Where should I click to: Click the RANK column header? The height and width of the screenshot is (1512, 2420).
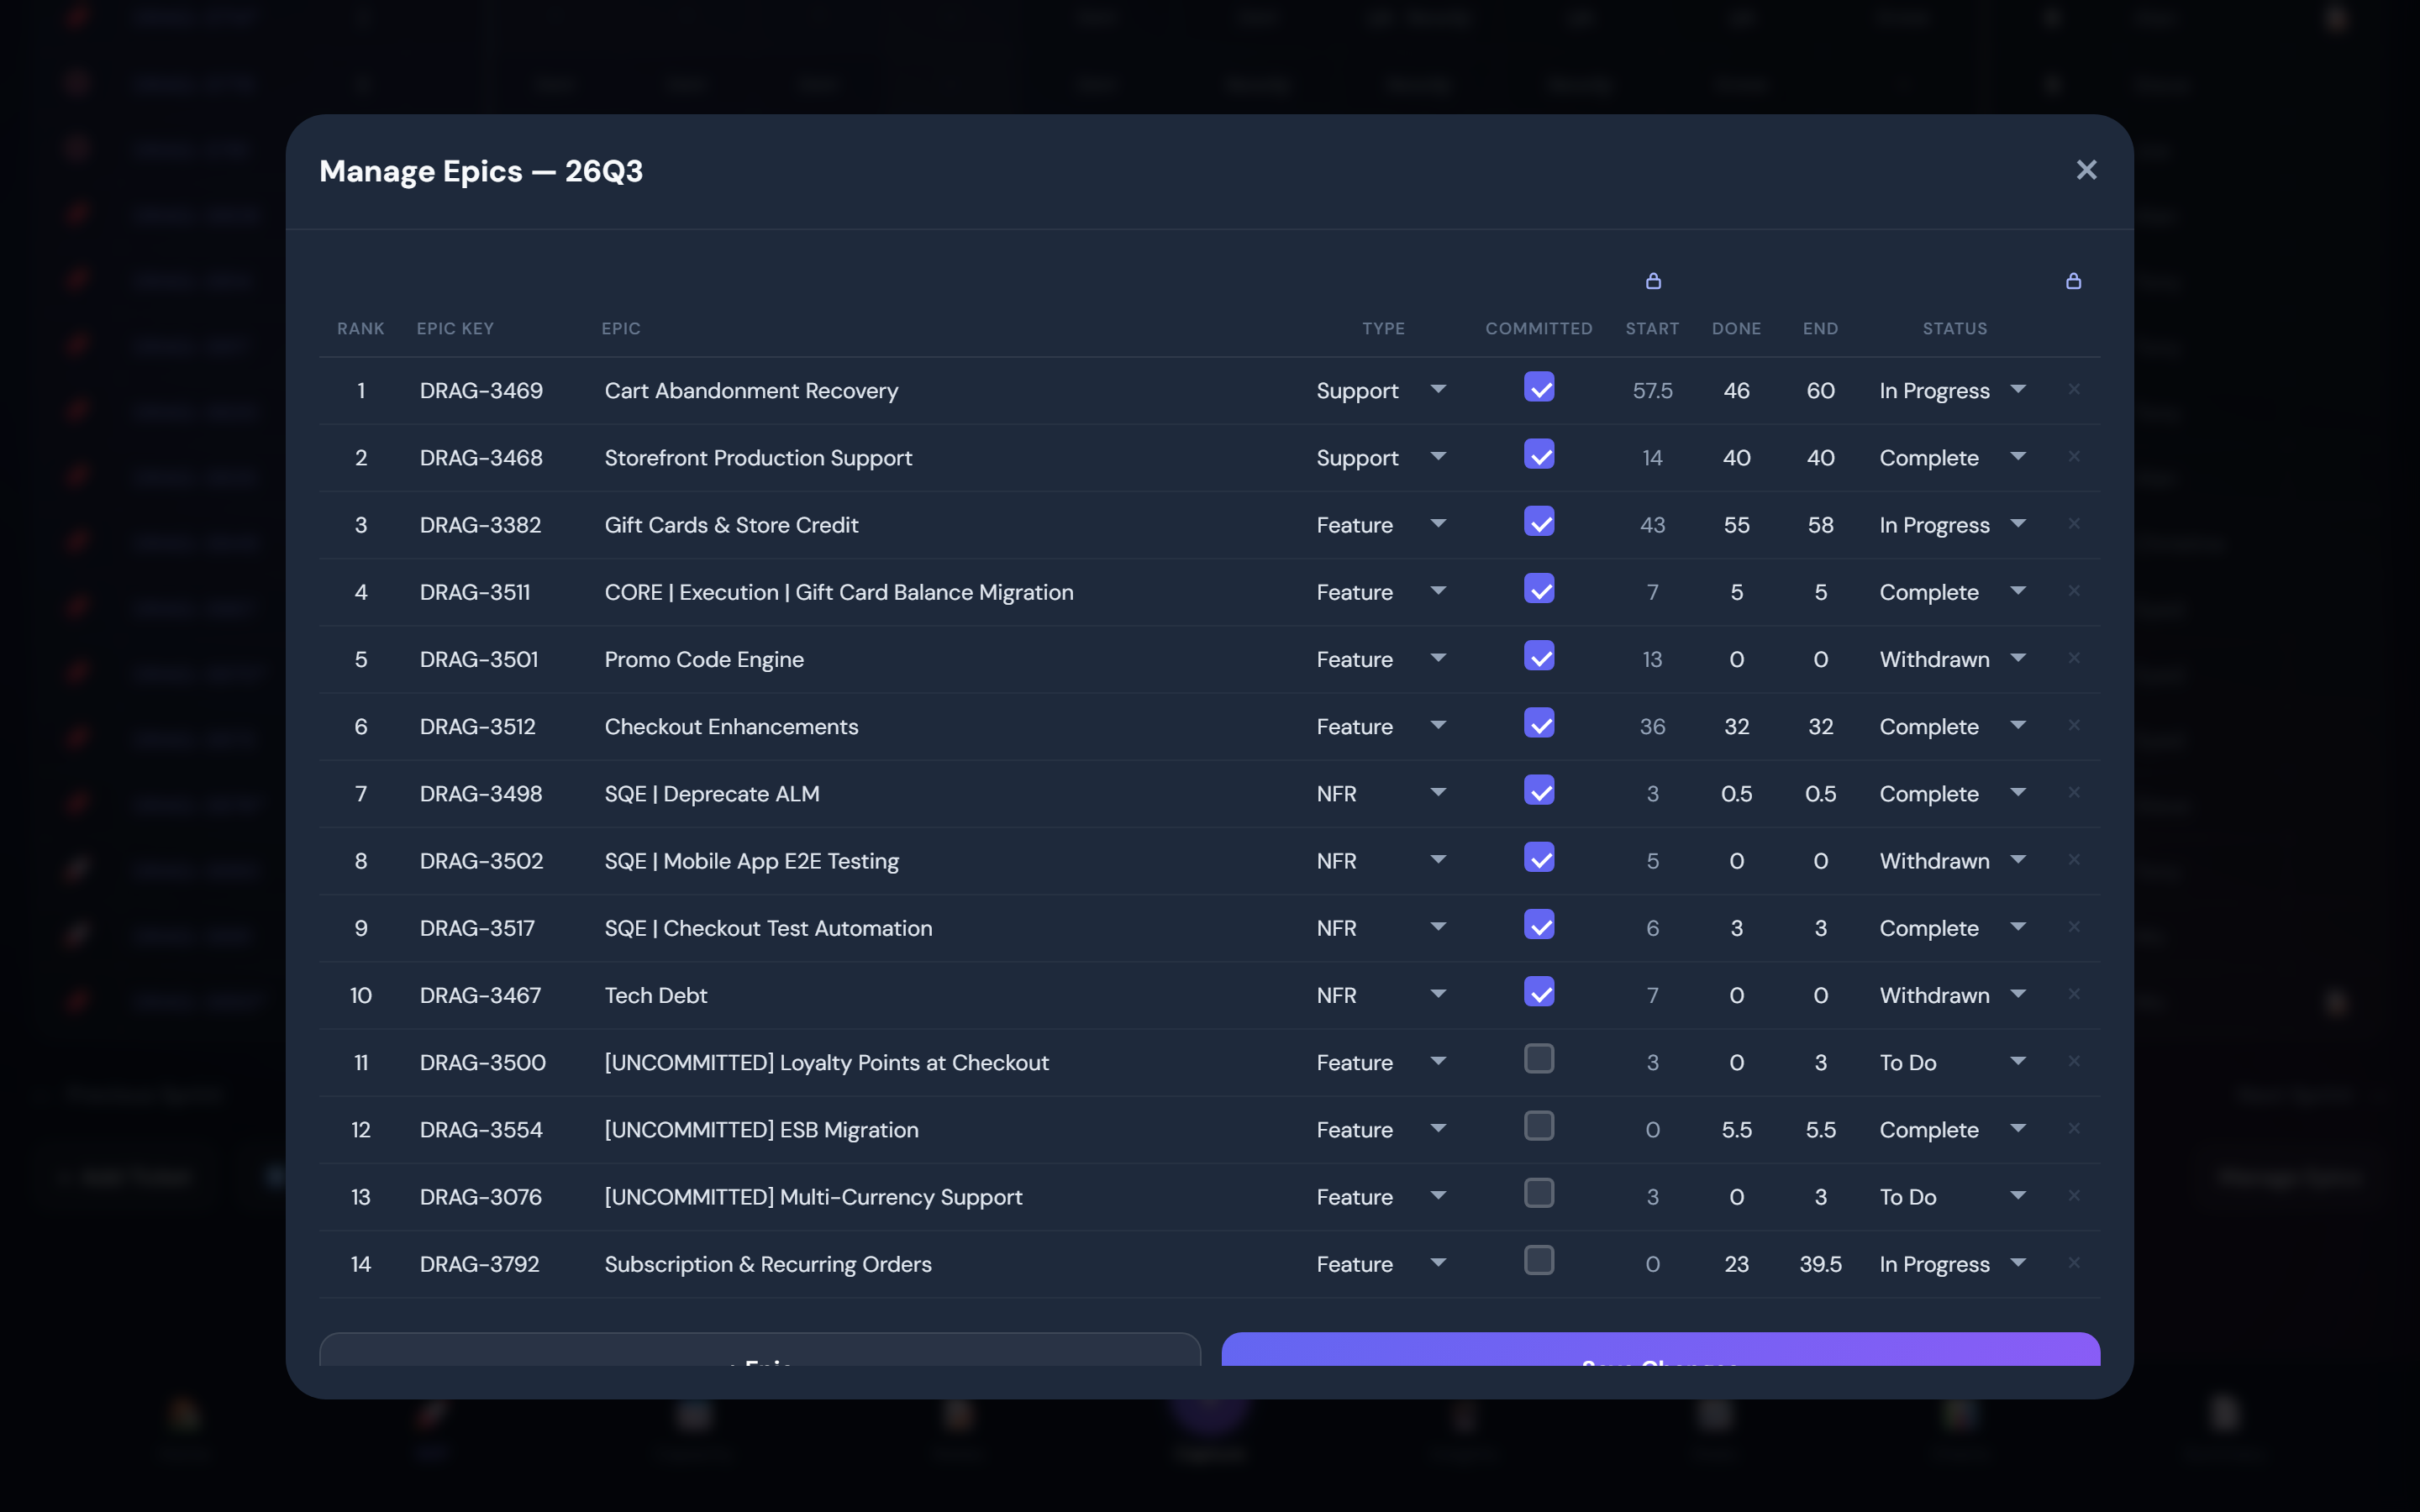coord(360,329)
